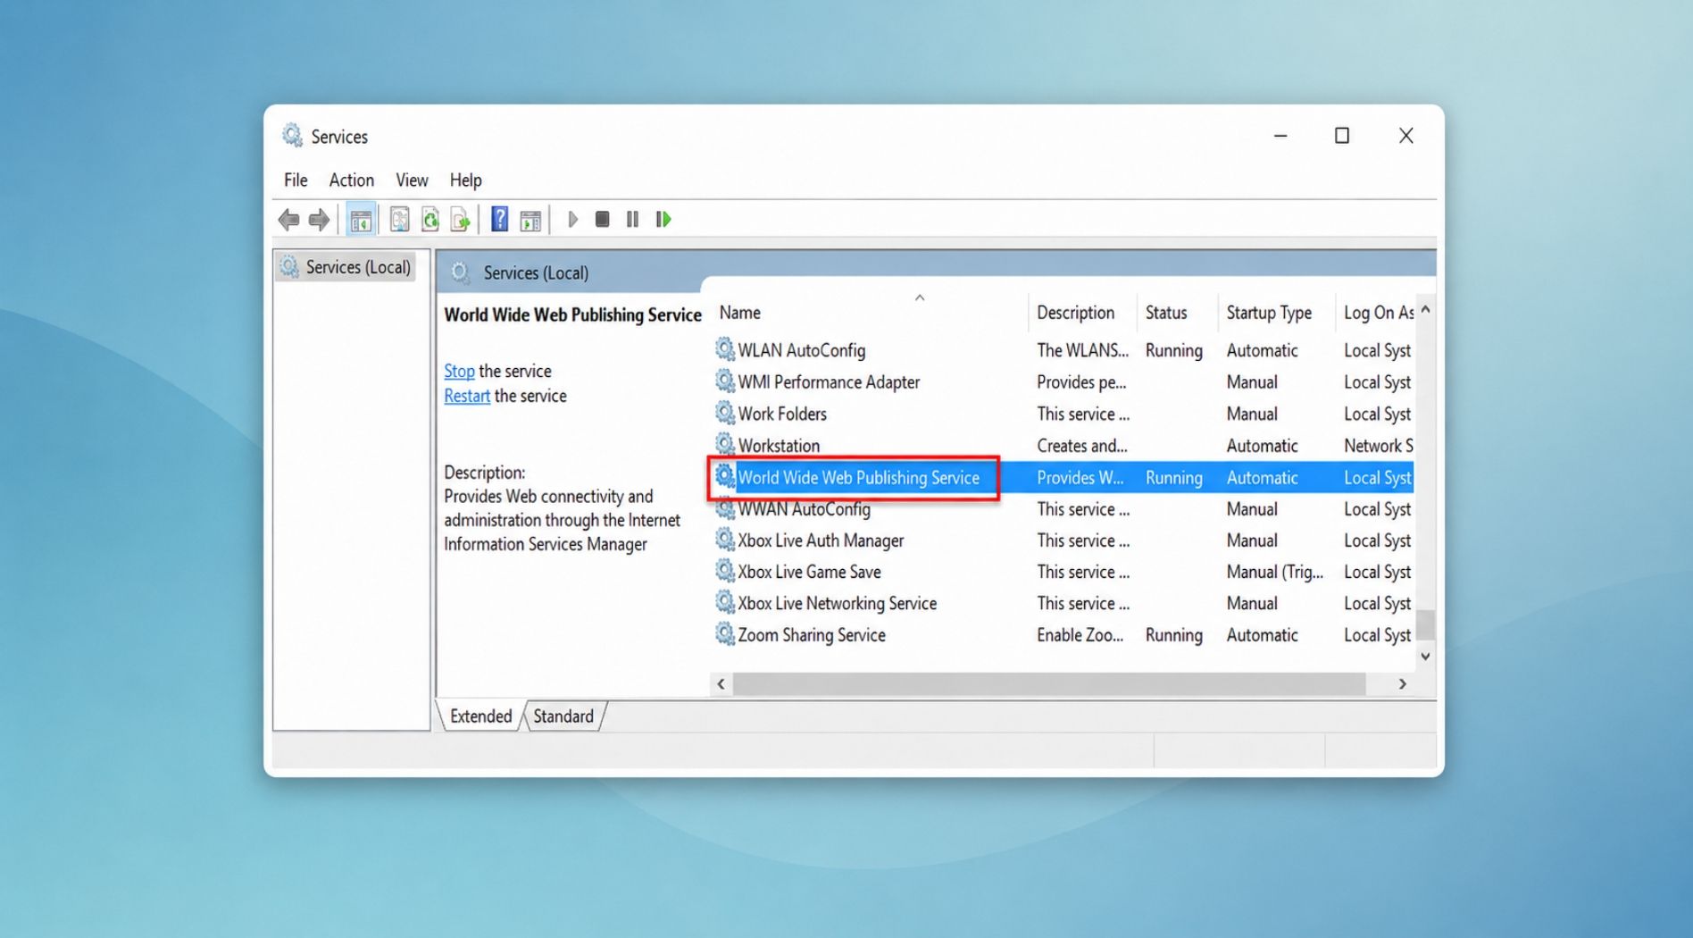Open the File menu
The image size is (1693, 938).
pos(296,180)
